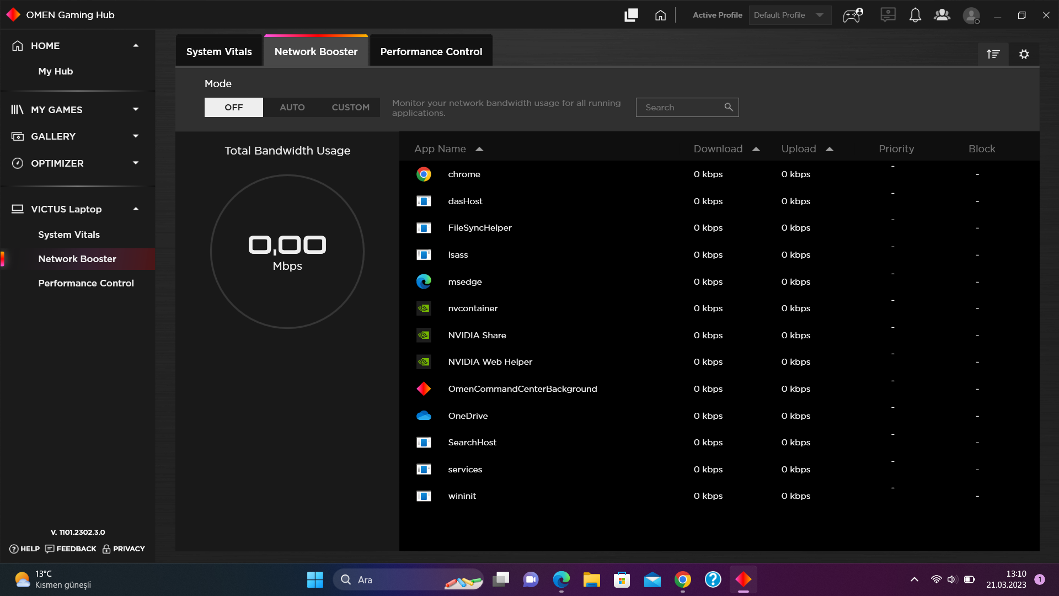Expand the OPTIMIZER section

pos(136,163)
